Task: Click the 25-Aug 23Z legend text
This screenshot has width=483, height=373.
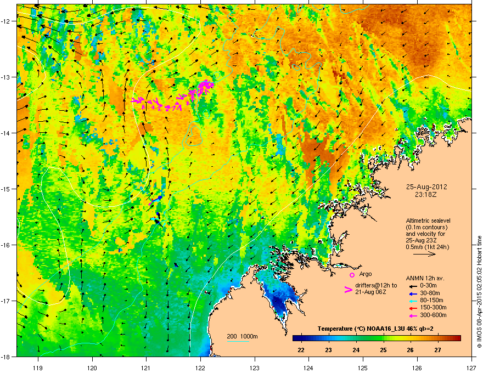Action: [421, 240]
